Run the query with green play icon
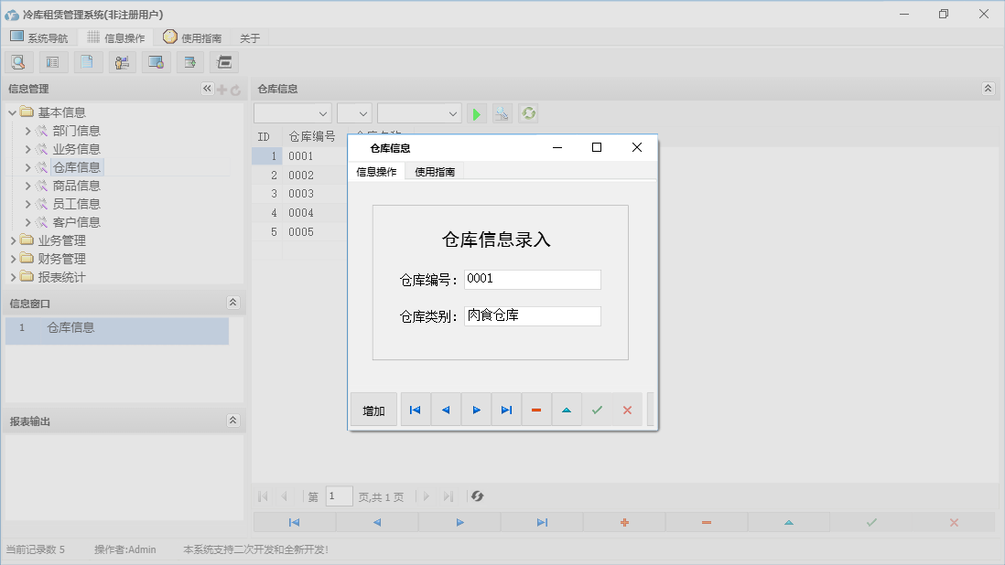This screenshot has height=565, width=1005. click(476, 112)
